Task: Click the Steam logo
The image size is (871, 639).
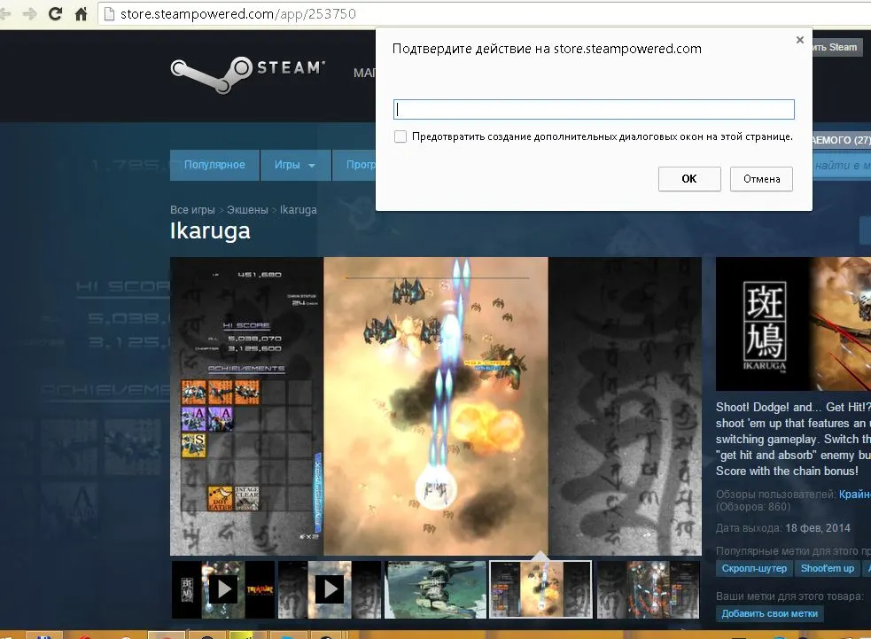Action: [248, 74]
